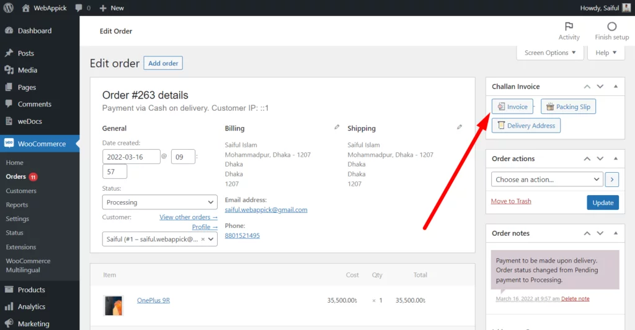Edit shipping address with pencil icon
This screenshot has width=635, height=330.
tap(460, 127)
